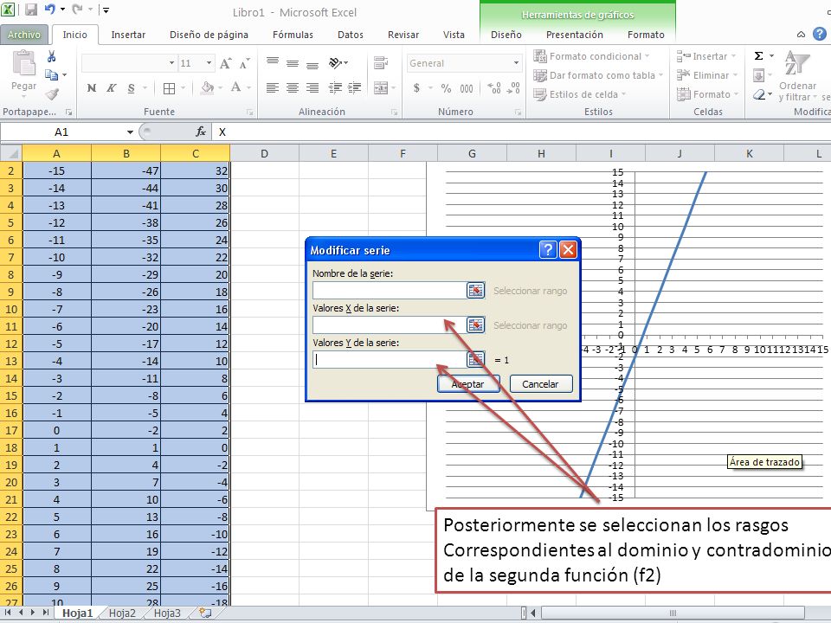
Task: Click the decrease indent icon
Action: 335,87
